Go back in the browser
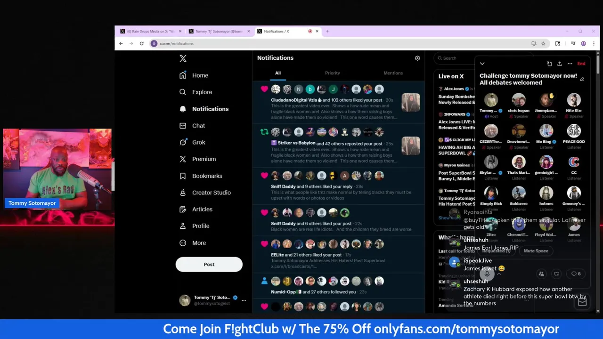This screenshot has height=339, width=603. coord(121,43)
